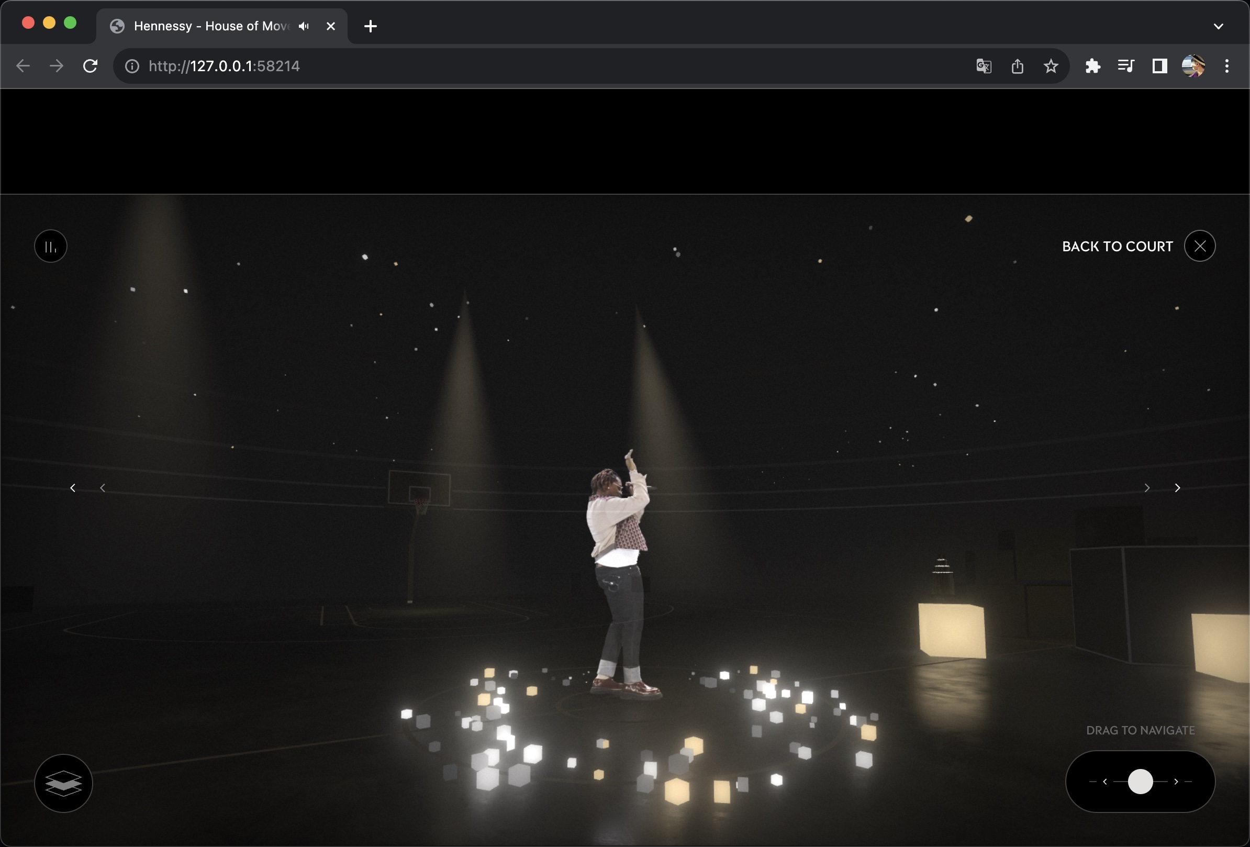Toggle the browser side panel
This screenshot has width=1250, height=847.
pos(1159,66)
